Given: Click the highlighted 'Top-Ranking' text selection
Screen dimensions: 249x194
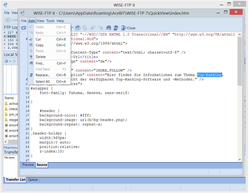Looking at the screenshot, I should (209, 75).
